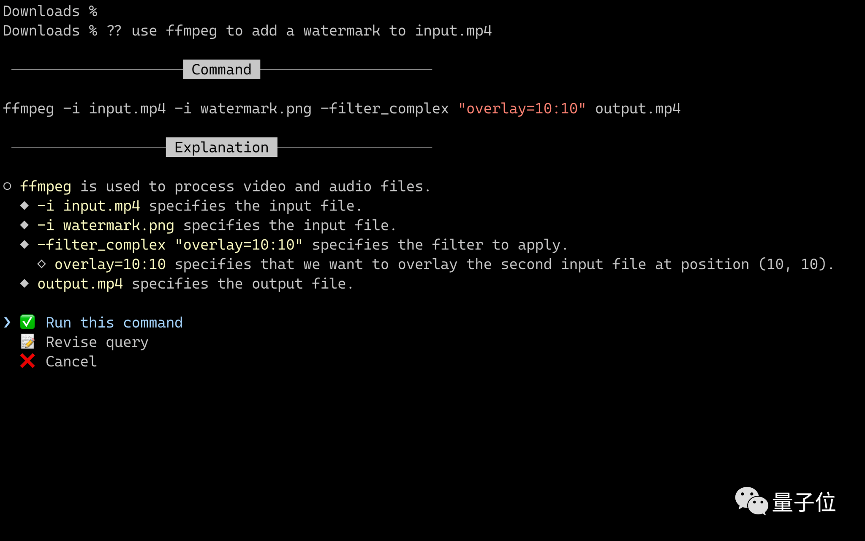Click the 量子位 watermark text

pos(804,502)
